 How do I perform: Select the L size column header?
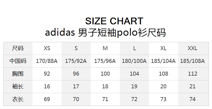click(134, 48)
